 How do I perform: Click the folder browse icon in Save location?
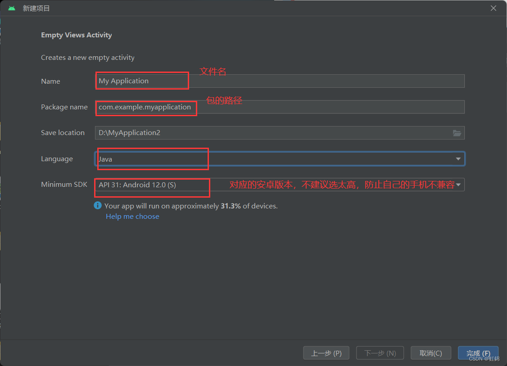click(457, 133)
